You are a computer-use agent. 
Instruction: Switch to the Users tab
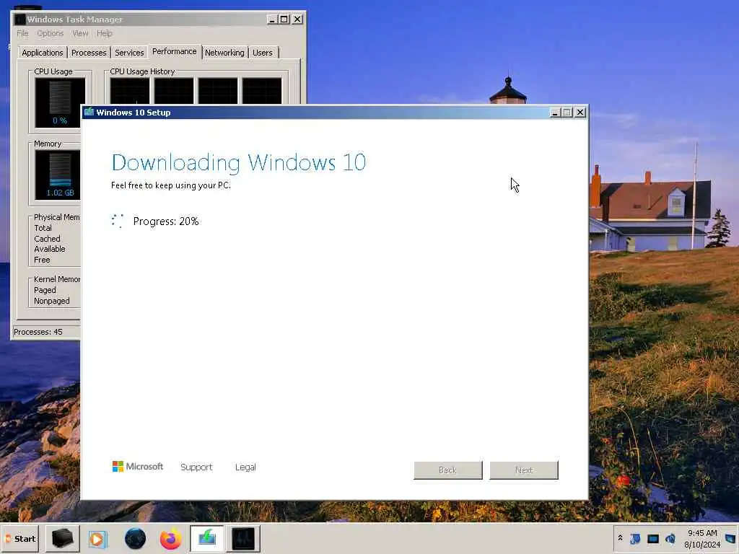pos(263,52)
